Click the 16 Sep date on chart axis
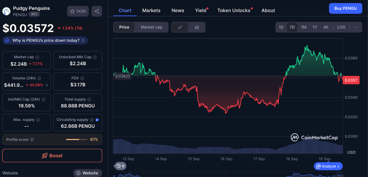The image size is (368, 177). pos(226,159)
